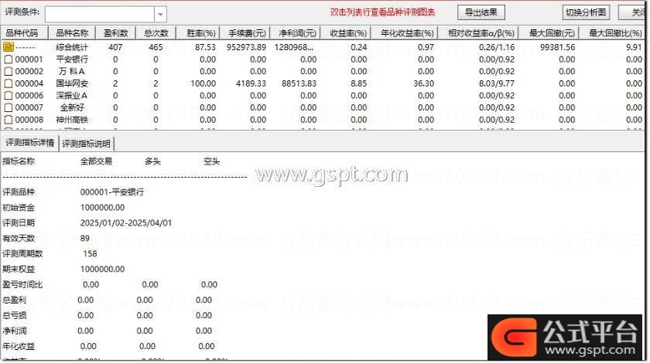Click the document icon beside 000004
The image size is (650, 363).
pos(9,83)
